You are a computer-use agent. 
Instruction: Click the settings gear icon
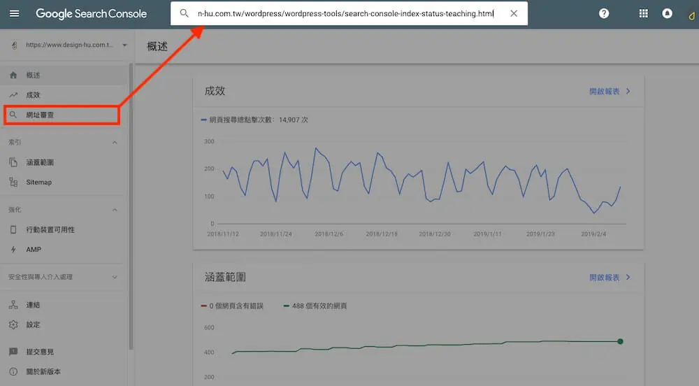pos(13,324)
